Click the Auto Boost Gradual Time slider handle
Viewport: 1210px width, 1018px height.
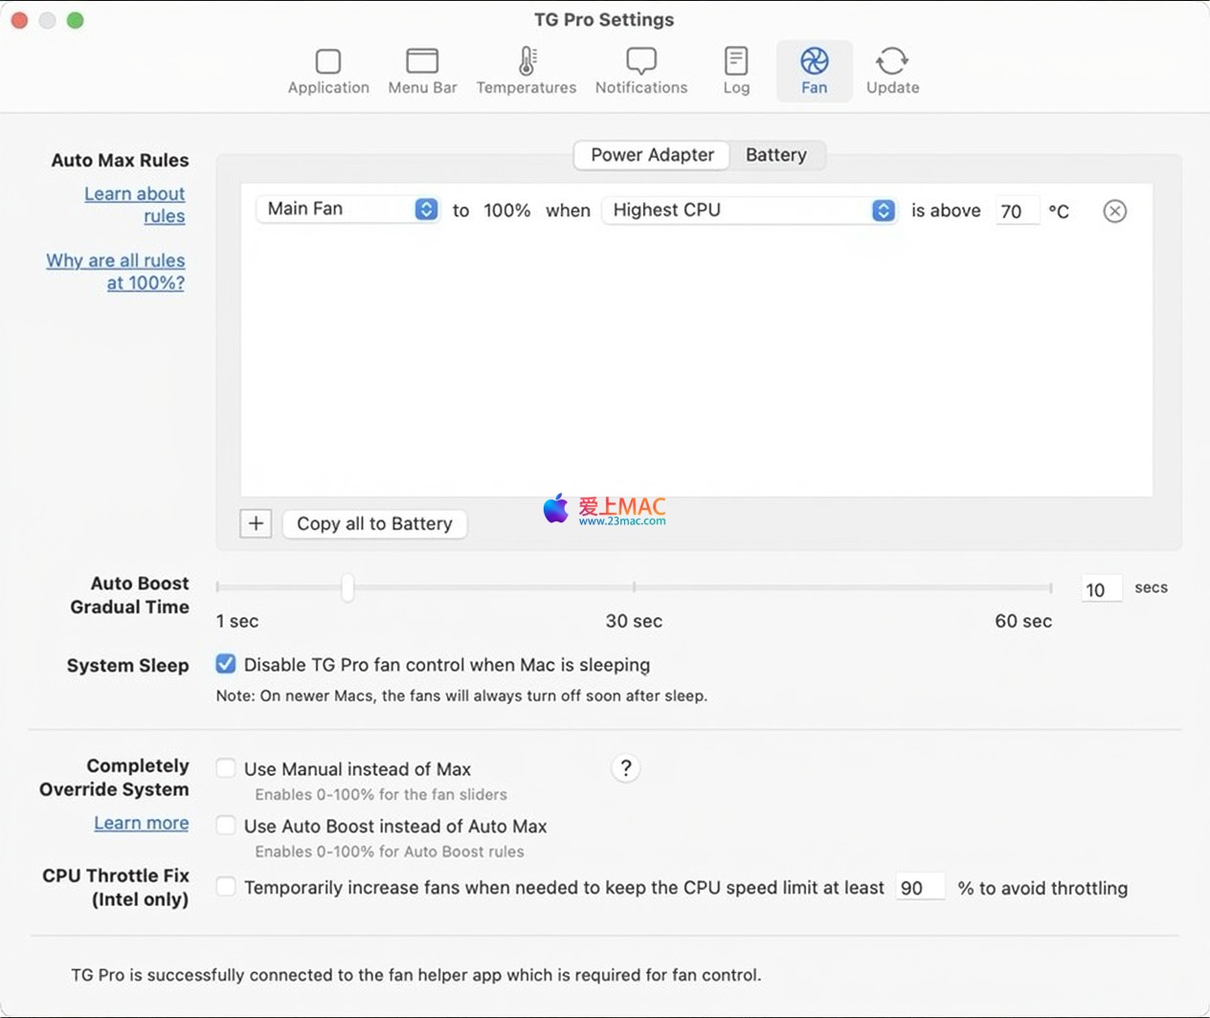coord(347,587)
